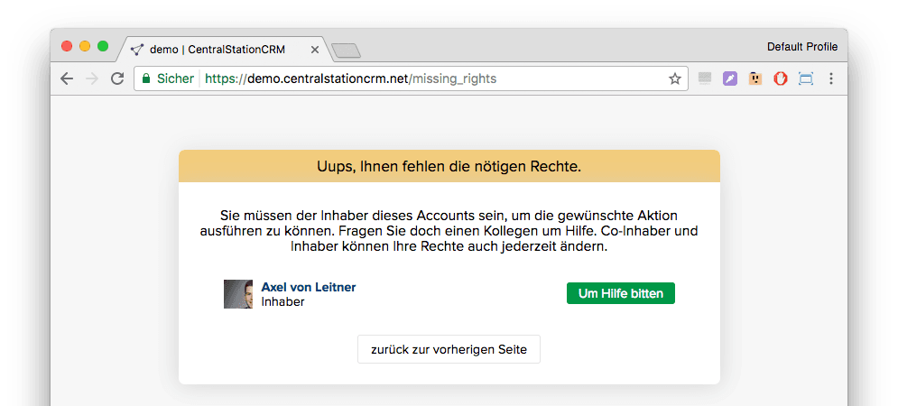This screenshot has height=406, width=898.
Task: Click the face emoji extension icon
Action: 755,78
